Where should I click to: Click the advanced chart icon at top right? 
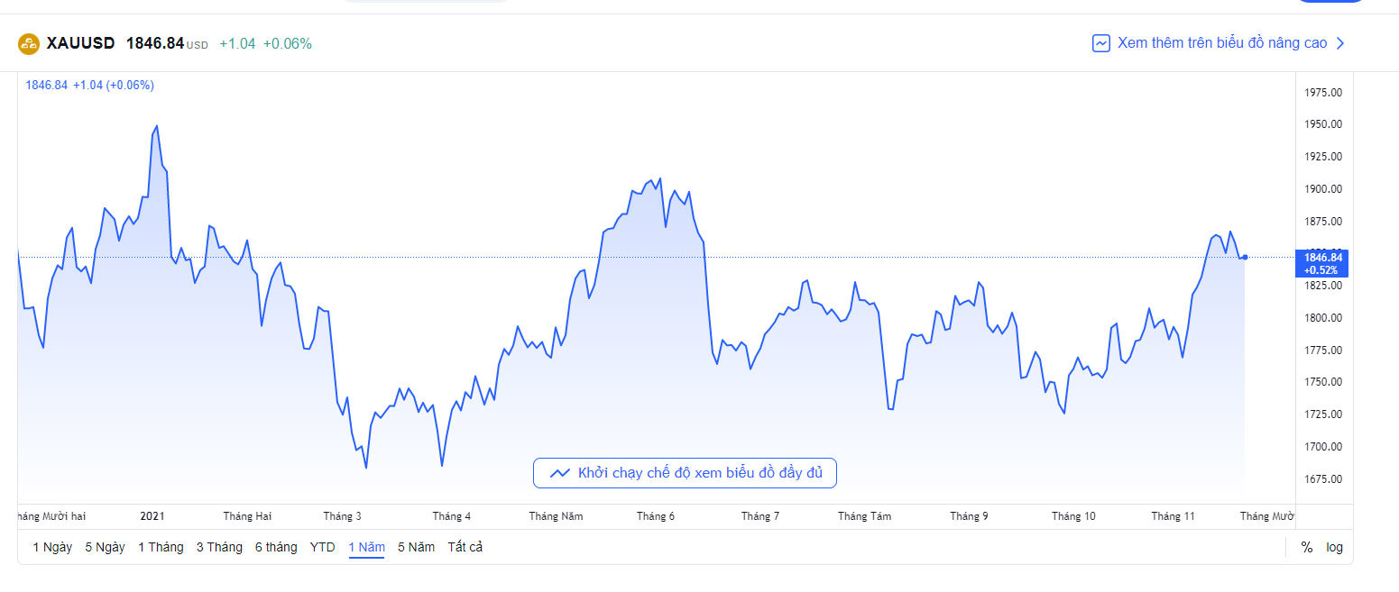[1100, 43]
